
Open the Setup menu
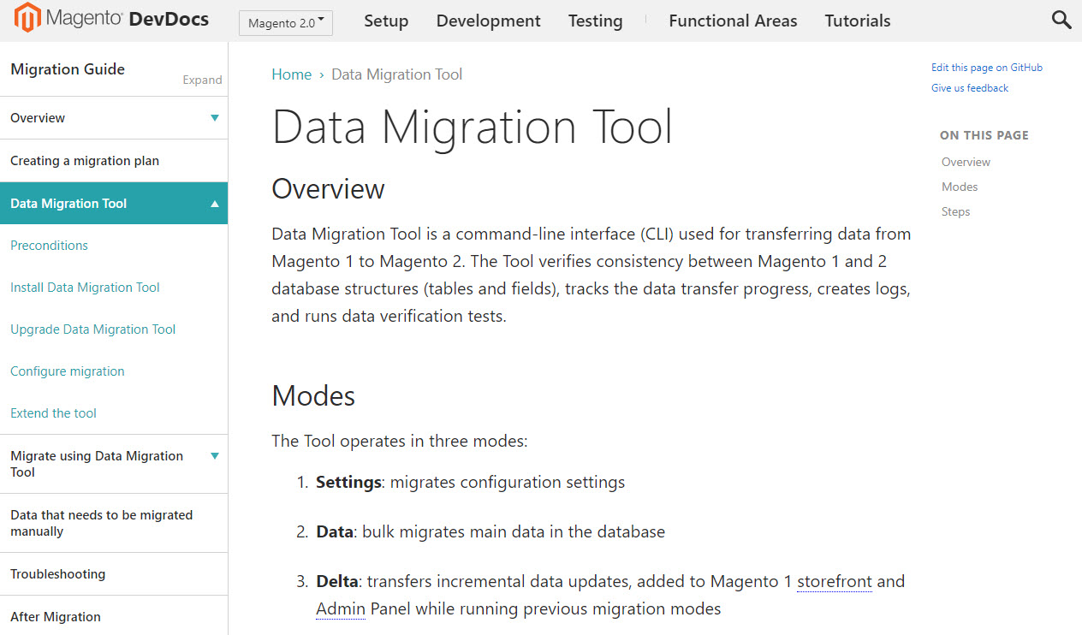point(386,21)
